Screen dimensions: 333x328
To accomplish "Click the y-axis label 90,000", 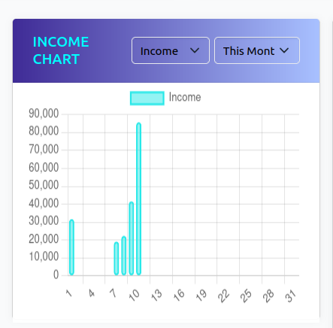I will pos(44,114).
